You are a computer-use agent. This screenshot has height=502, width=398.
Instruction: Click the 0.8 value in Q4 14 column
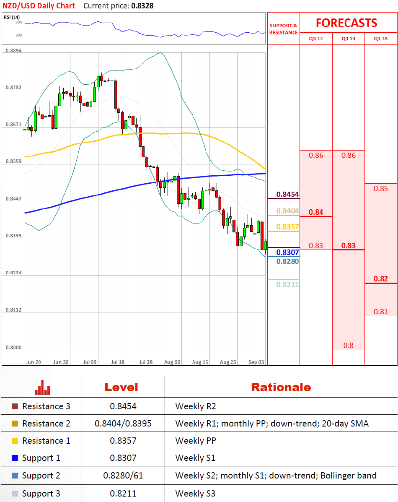click(349, 346)
